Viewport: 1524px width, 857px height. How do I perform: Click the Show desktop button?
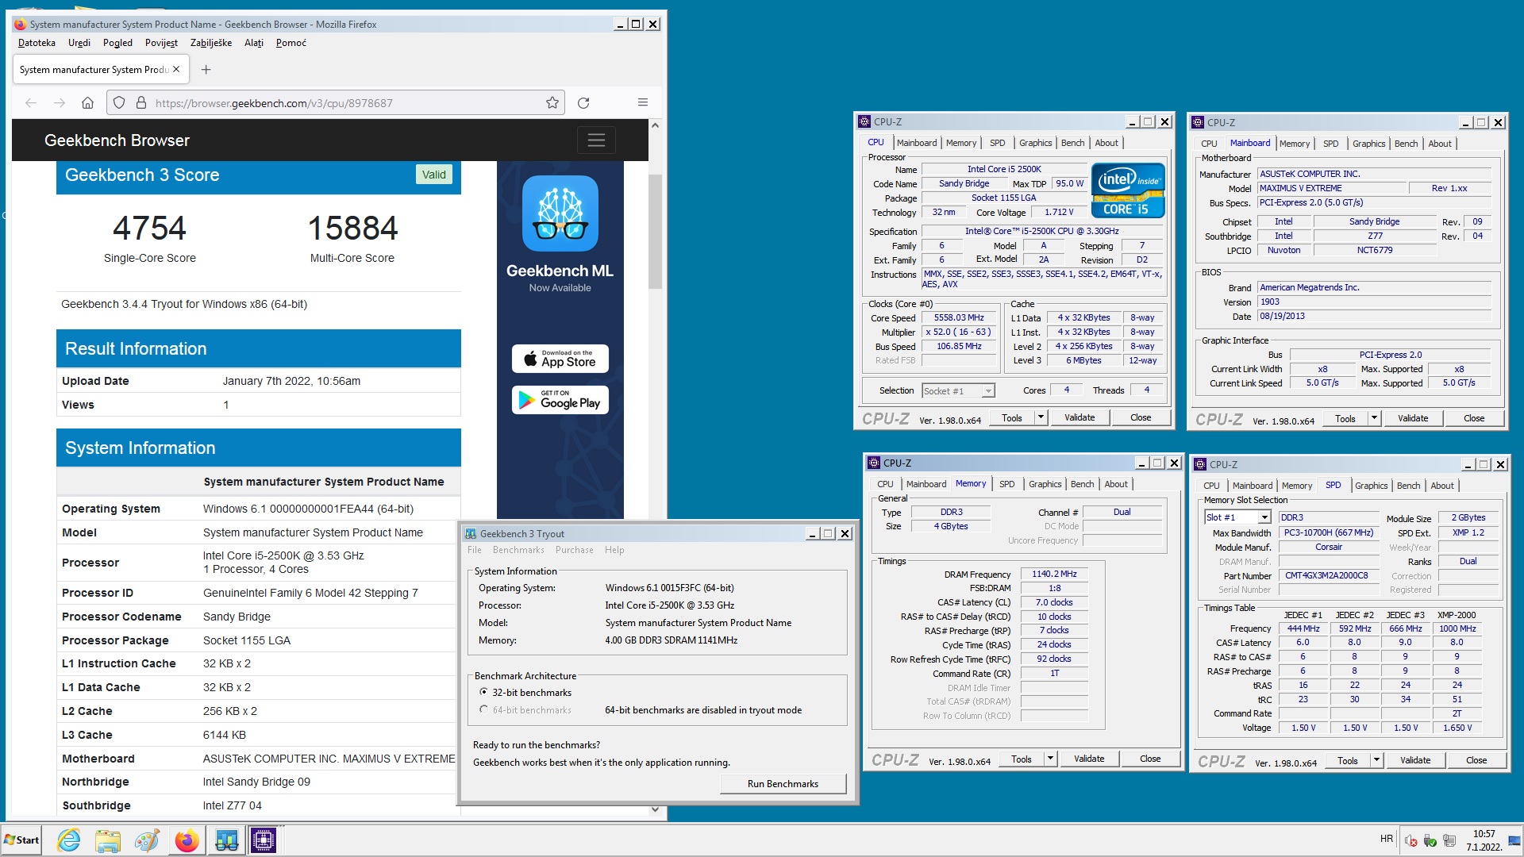point(1515,840)
